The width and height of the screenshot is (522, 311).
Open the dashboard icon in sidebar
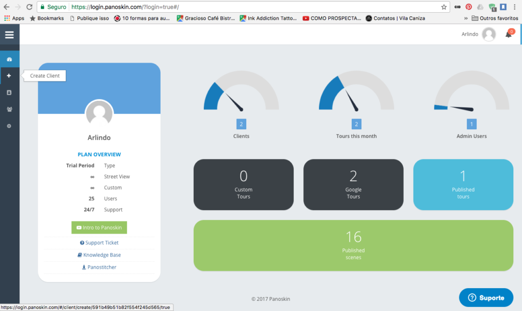click(x=9, y=59)
